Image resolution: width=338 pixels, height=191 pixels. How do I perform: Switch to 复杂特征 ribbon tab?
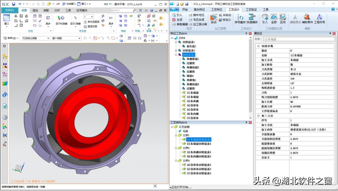[x=199, y=9]
